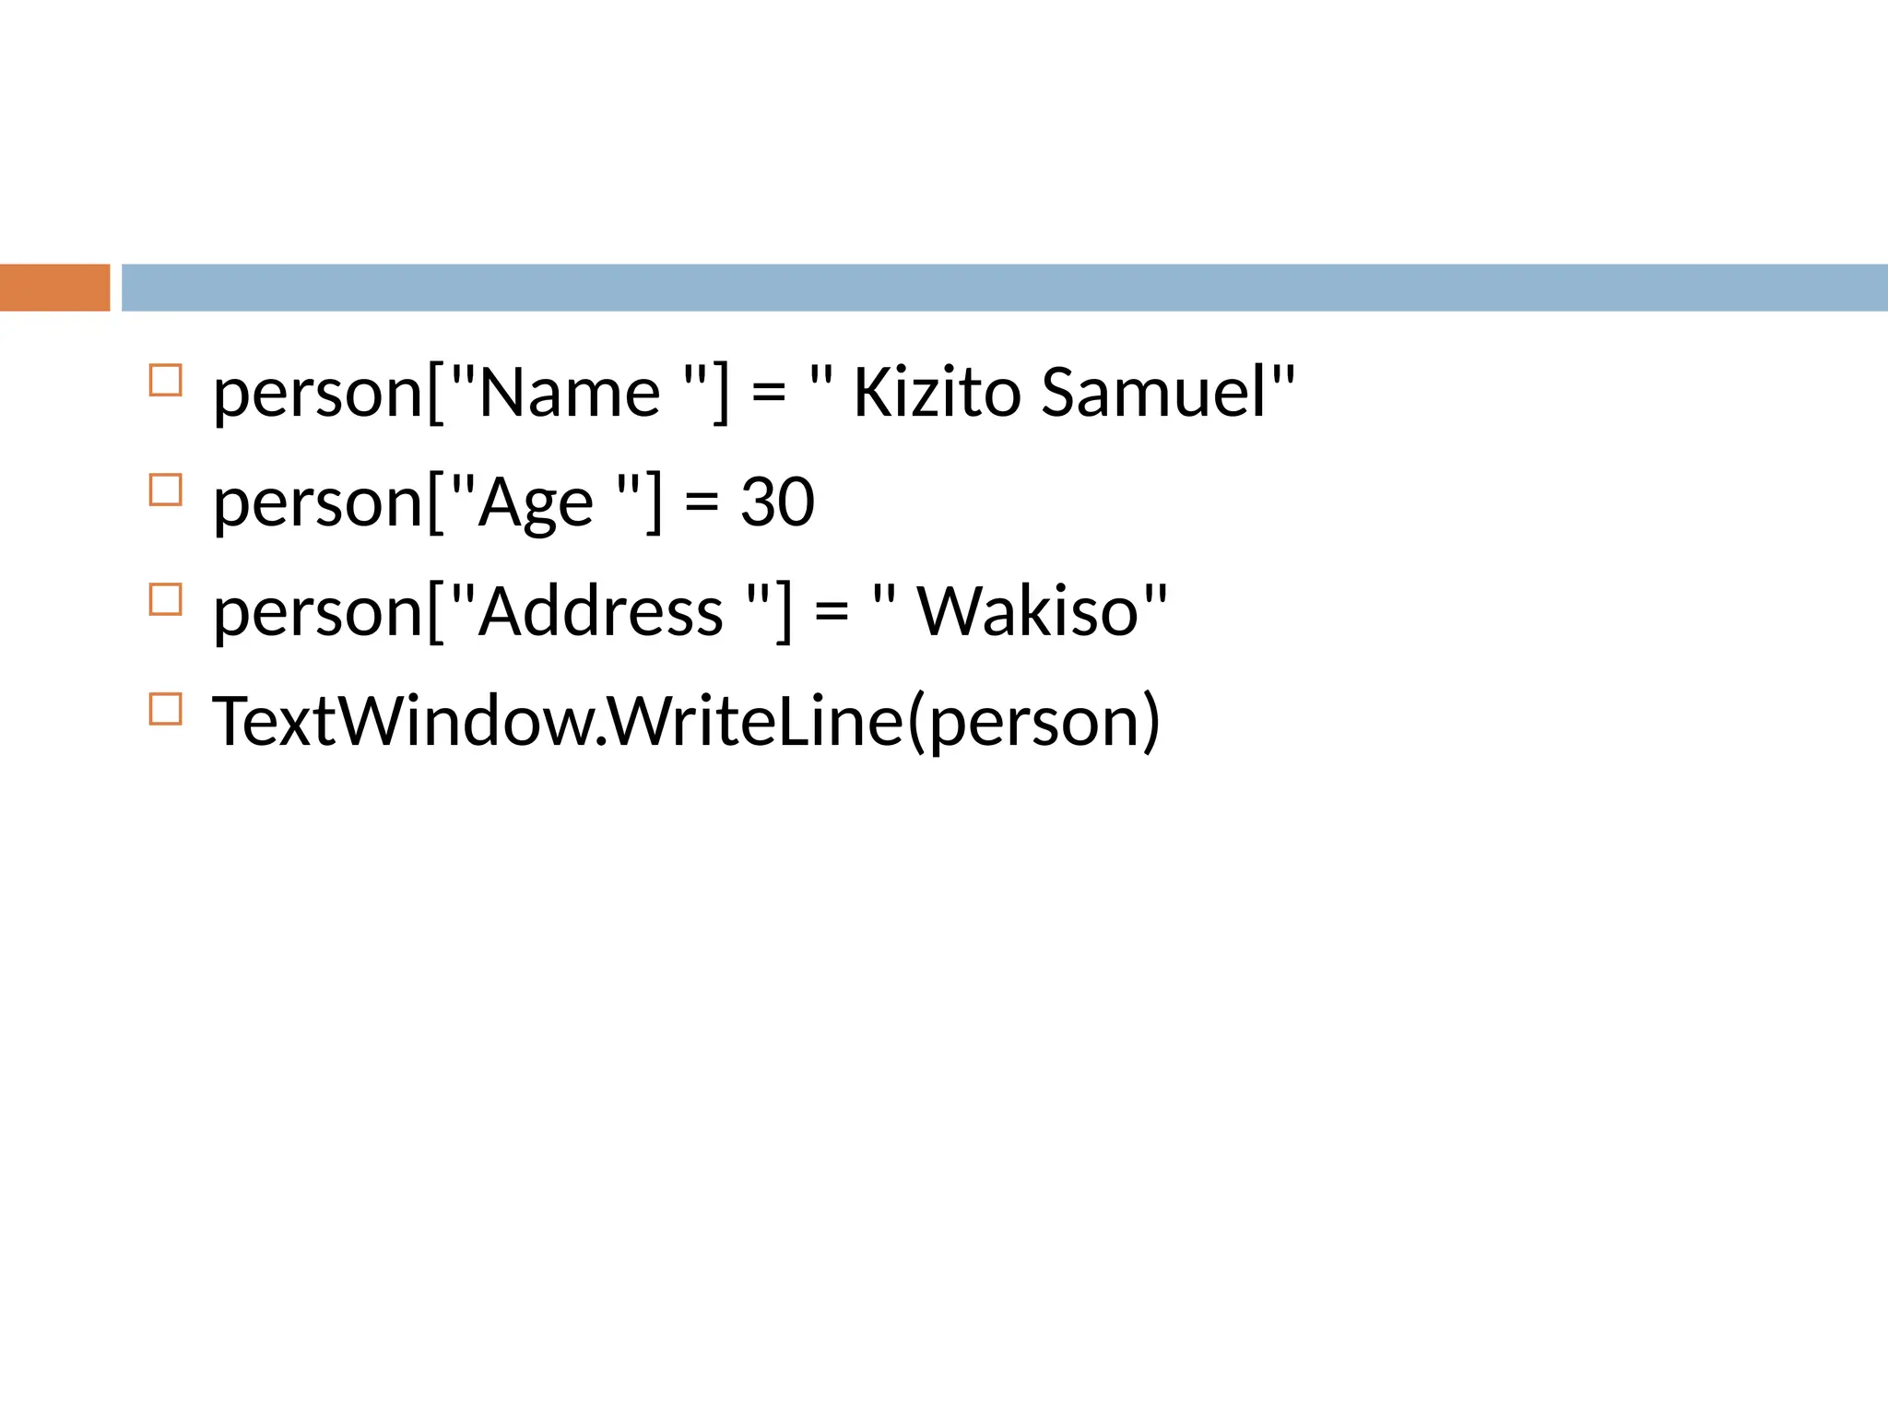Click the word "Wakiso"
This screenshot has width=1888, height=1416.
[1028, 612]
